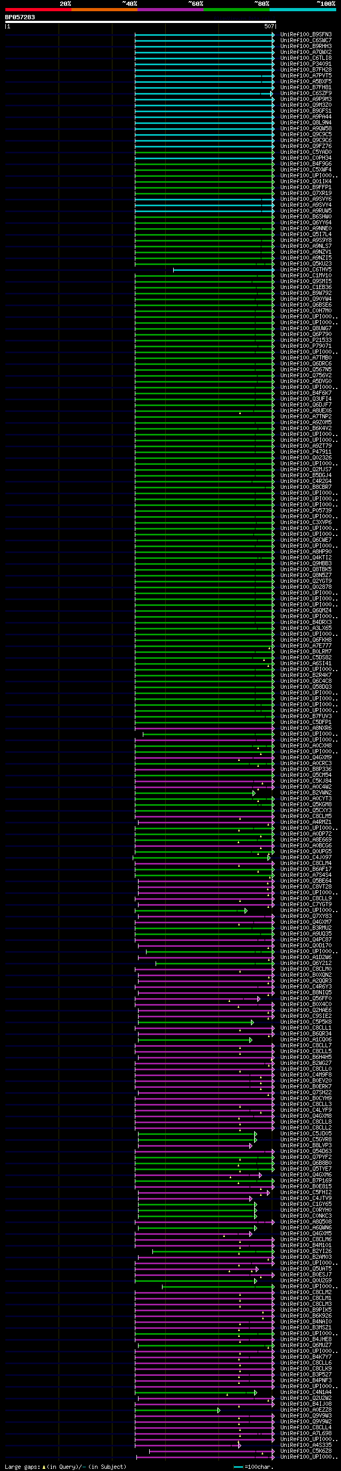Open hit UniRef100_P05739
This screenshot has height=1471, width=341.
tap(306, 510)
